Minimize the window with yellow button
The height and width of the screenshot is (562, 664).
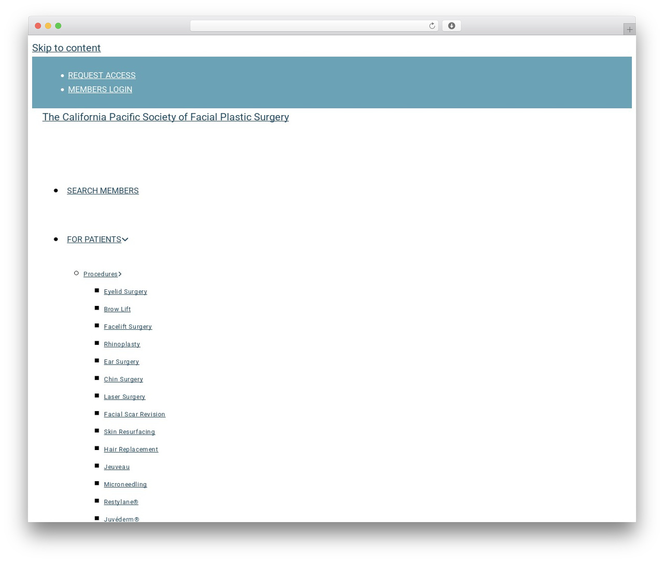coord(48,26)
